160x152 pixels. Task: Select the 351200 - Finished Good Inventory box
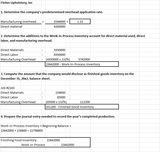point(82,107)
